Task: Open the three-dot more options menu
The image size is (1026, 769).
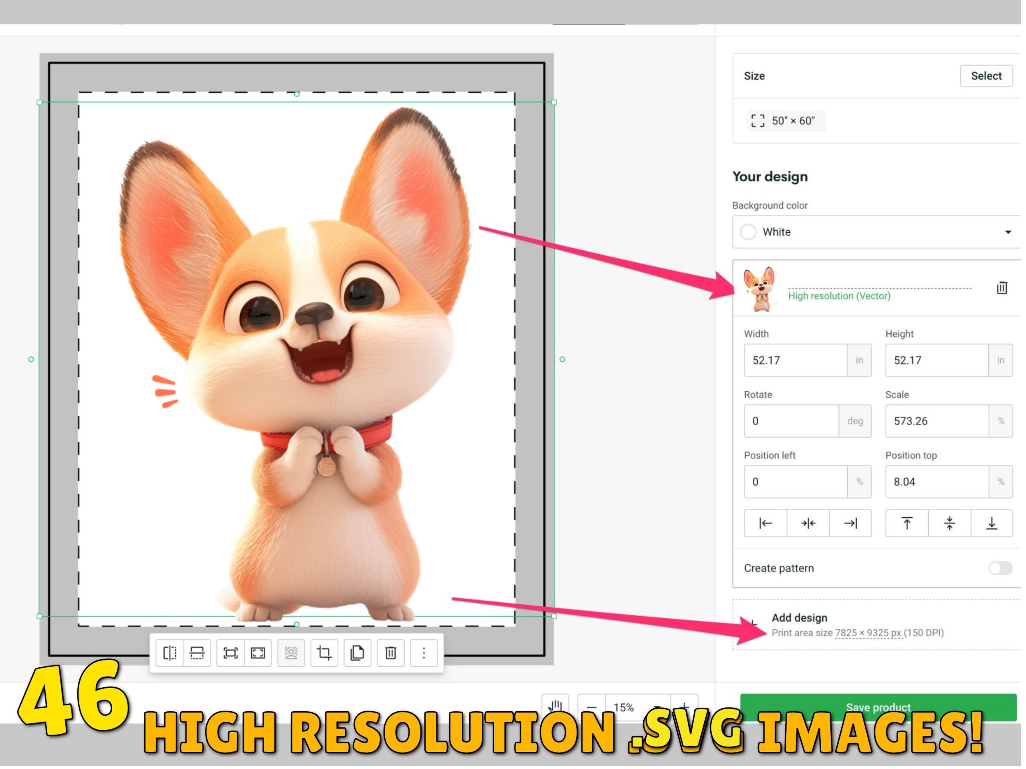Action: click(x=424, y=654)
